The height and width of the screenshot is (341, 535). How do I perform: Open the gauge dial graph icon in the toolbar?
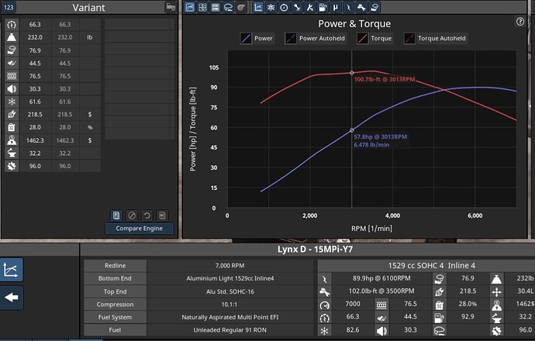tap(284, 7)
